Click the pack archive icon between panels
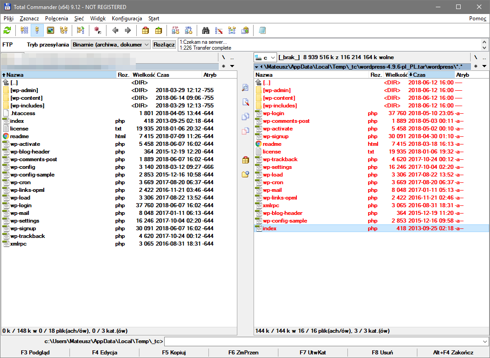Image resolution: width=490 pixels, height=358 pixels. coord(245,160)
